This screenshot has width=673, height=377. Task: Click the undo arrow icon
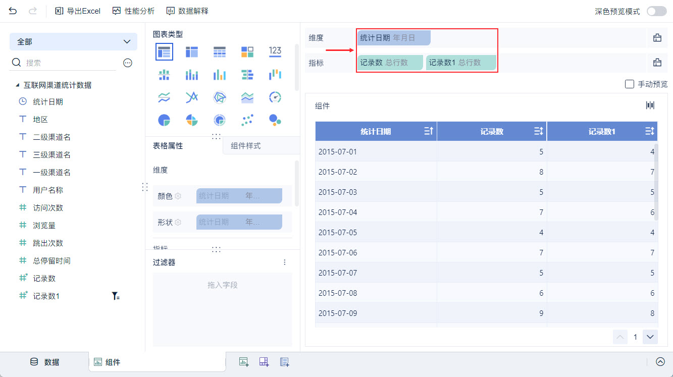coord(13,11)
